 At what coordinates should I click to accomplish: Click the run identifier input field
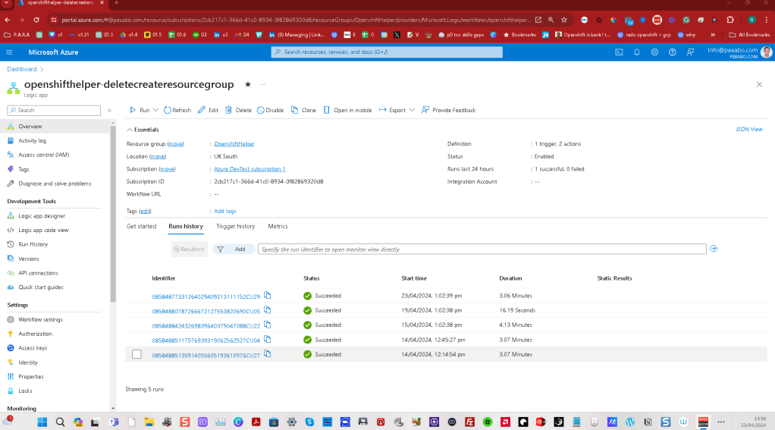482,249
